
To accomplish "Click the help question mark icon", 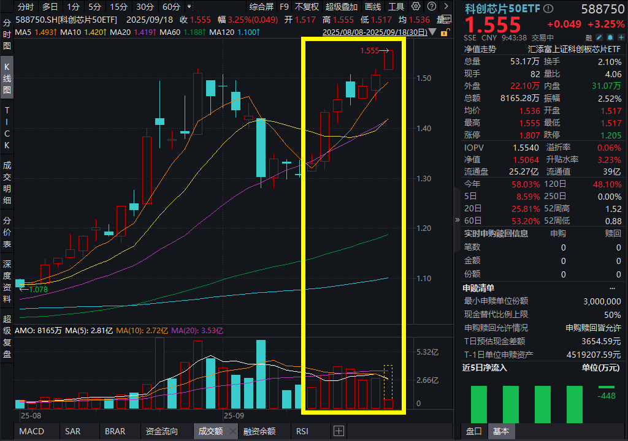I will pos(432,7).
